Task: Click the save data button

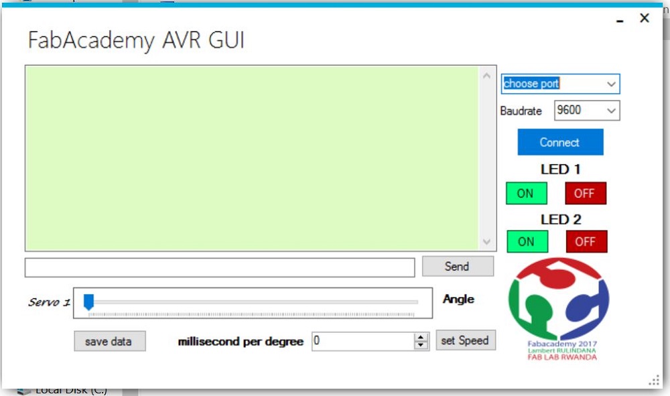Action: coord(109,341)
